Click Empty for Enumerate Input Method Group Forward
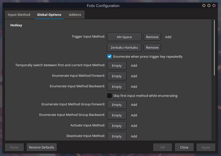221x156 pixels. tap(117, 105)
